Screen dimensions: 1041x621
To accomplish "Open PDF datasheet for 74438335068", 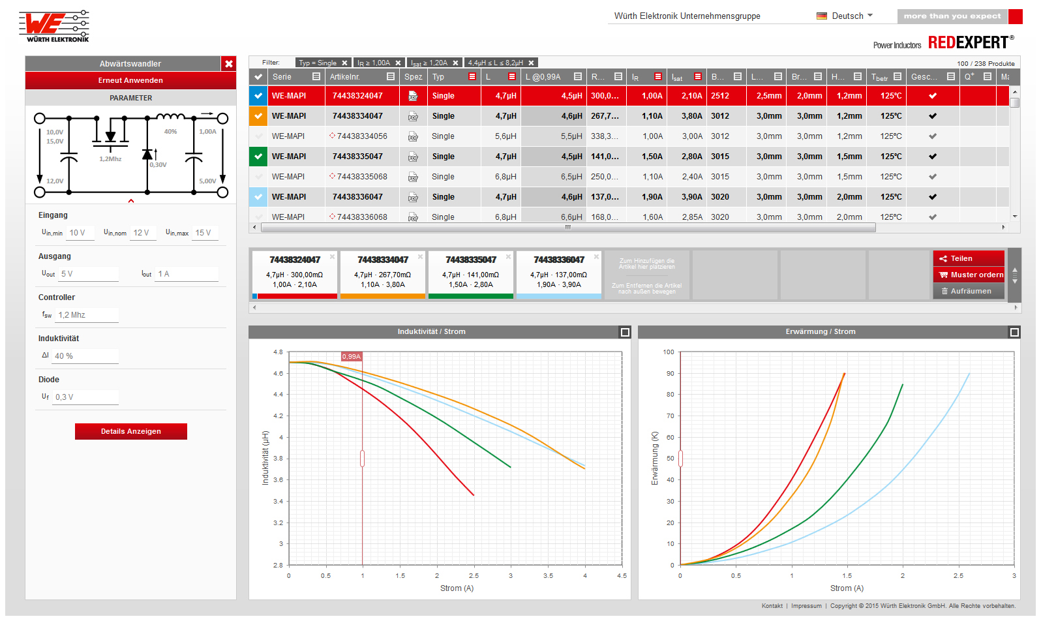I will tap(413, 177).
